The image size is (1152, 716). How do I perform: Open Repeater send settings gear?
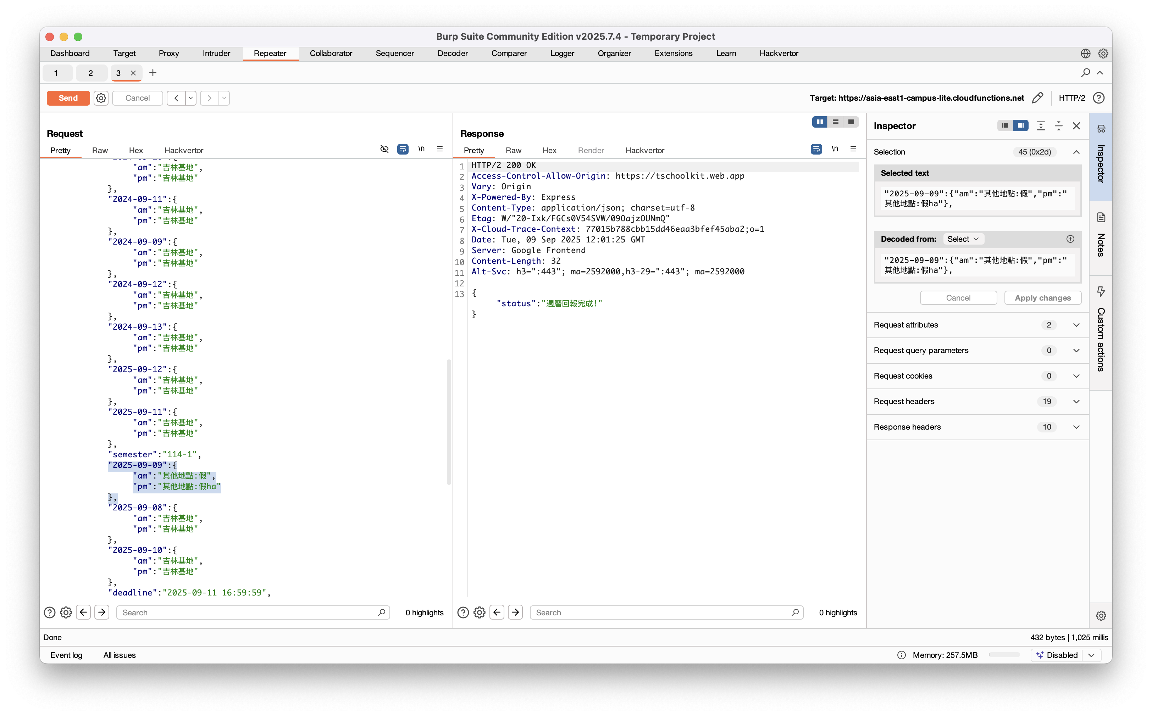pyautogui.click(x=101, y=98)
